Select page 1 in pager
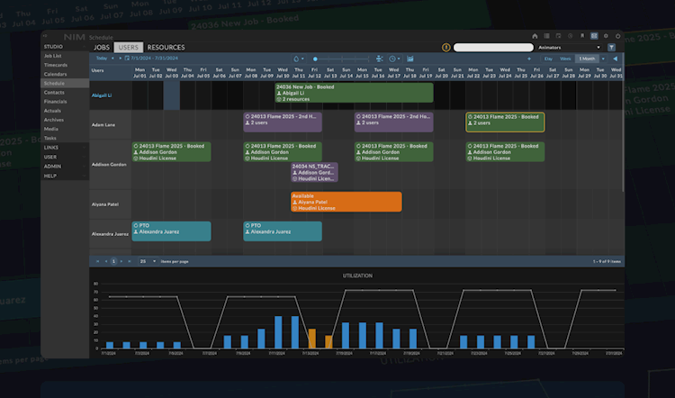This screenshot has height=398, width=675. click(x=113, y=261)
